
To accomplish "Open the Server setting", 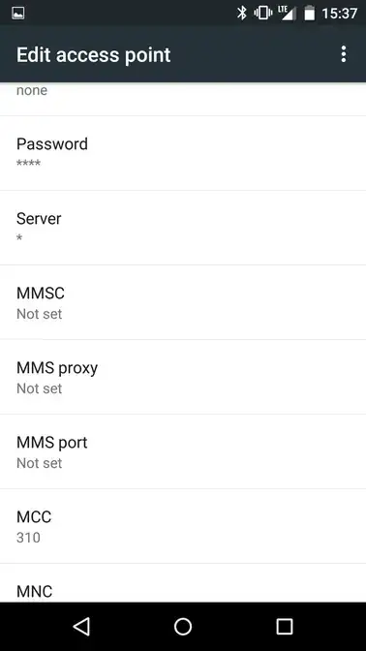I will (x=183, y=228).
